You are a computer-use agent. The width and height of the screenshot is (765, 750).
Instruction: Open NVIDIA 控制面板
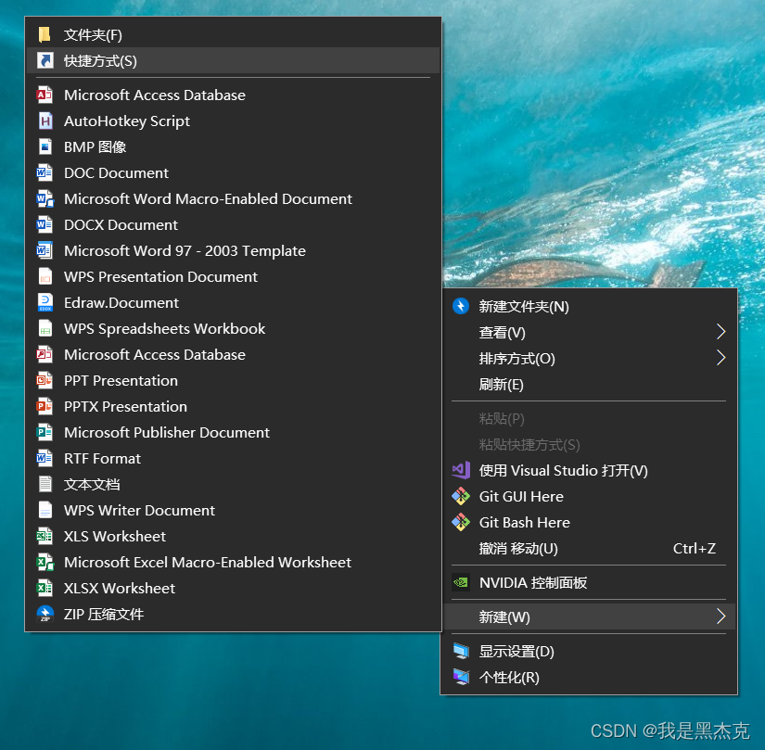(x=589, y=582)
